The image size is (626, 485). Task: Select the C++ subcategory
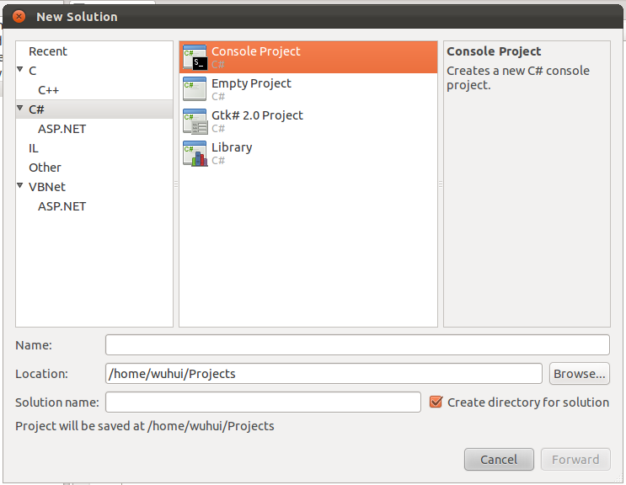tap(48, 90)
